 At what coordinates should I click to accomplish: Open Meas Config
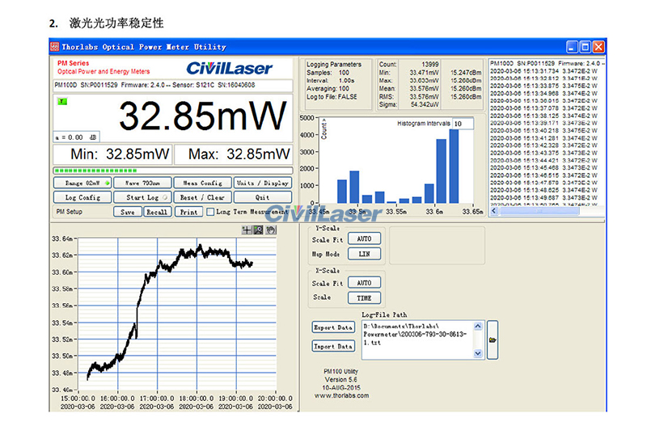click(203, 183)
